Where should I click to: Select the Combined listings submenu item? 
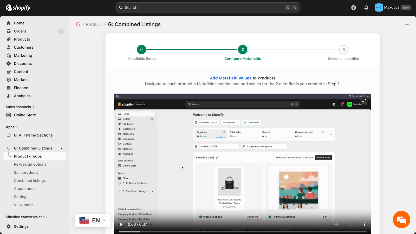30,180
